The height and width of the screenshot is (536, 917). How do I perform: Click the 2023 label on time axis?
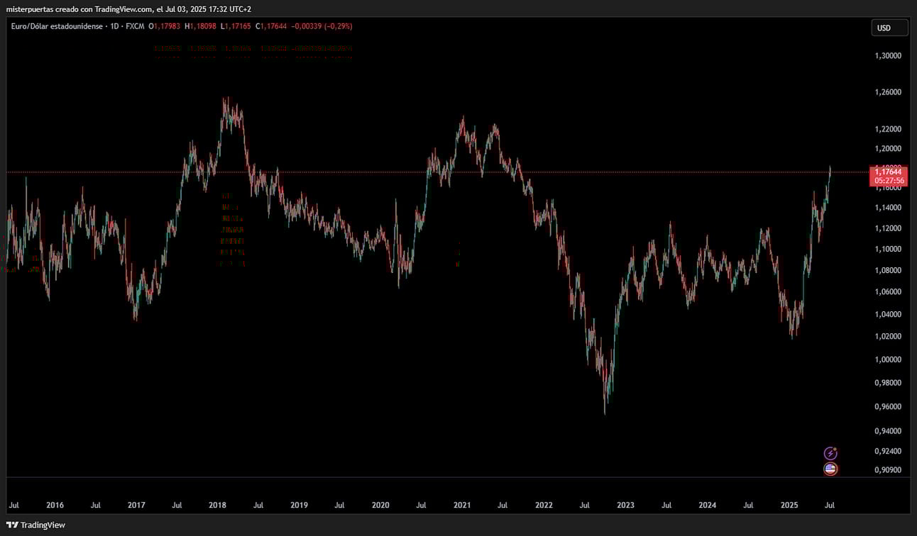(x=625, y=506)
